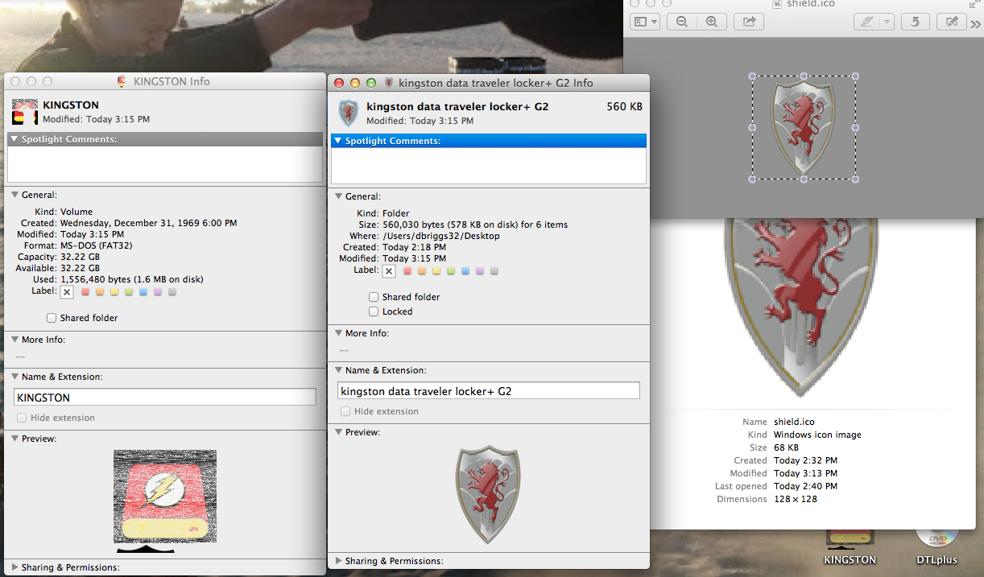Collapse Spotlight Comments in G2 Info window
This screenshot has height=577, width=984.
click(338, 142)
